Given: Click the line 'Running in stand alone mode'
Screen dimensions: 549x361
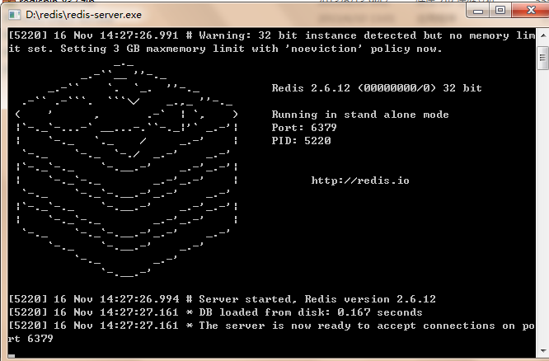Looking at the screenshot, I should [360, 115].
